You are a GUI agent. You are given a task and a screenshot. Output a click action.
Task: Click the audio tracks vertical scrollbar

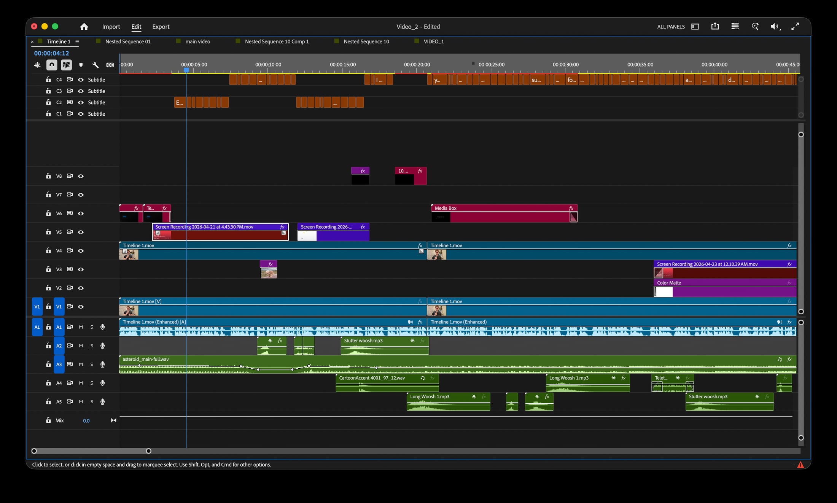[x=801, y=380]
